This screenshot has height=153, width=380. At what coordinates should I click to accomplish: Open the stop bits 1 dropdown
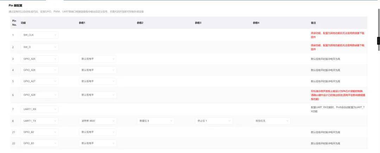(214, 121)
